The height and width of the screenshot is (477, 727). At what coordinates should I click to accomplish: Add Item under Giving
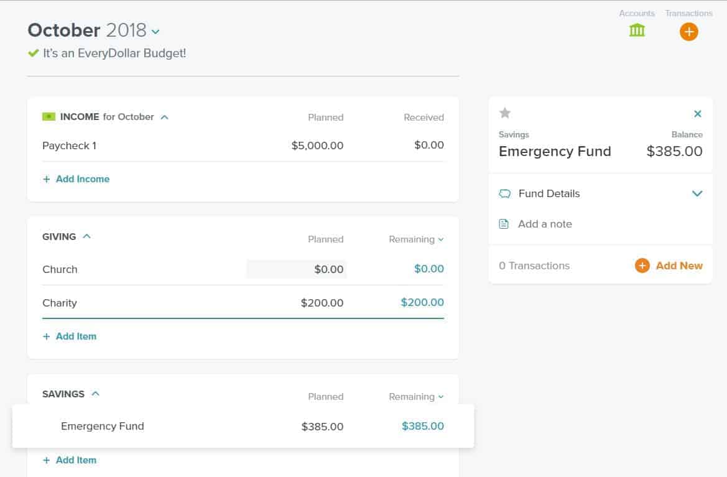[70, 336]
